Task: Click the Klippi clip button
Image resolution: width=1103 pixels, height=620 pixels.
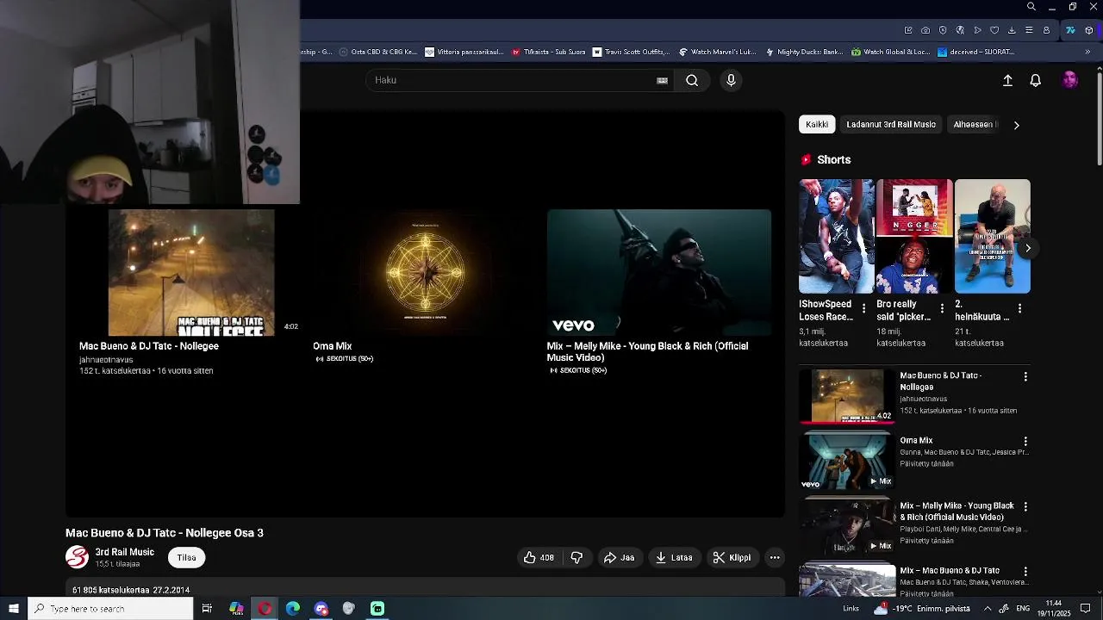Action: pyautogui.click(x=732, y=557)
